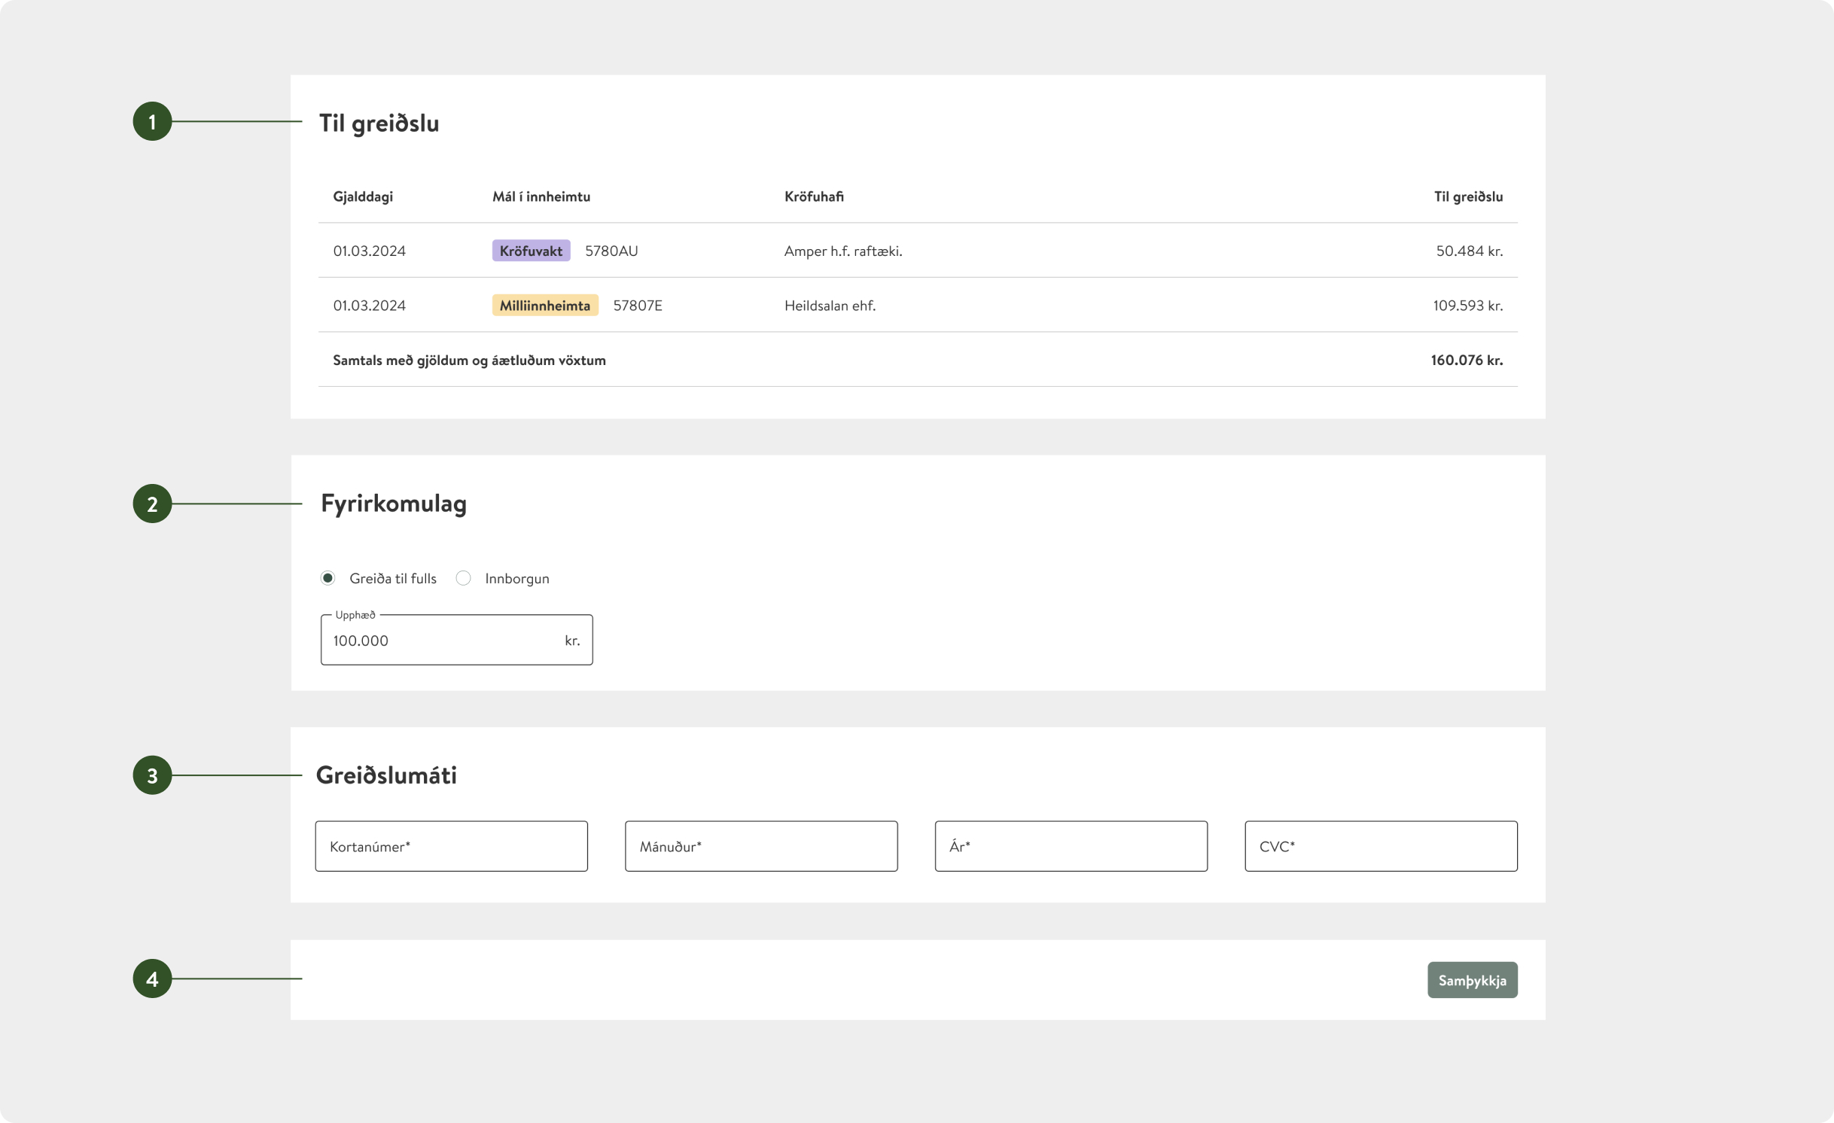Click into the Mánuður month field
Viewport: 1834px width, 1123px height.
pyautogui.click(x=760, y=846)
